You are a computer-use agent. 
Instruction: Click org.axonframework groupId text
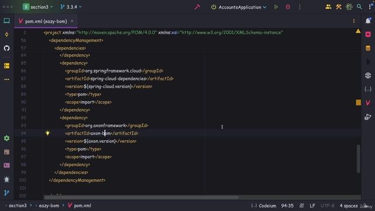pyautogui.click(x=105, y=125)
